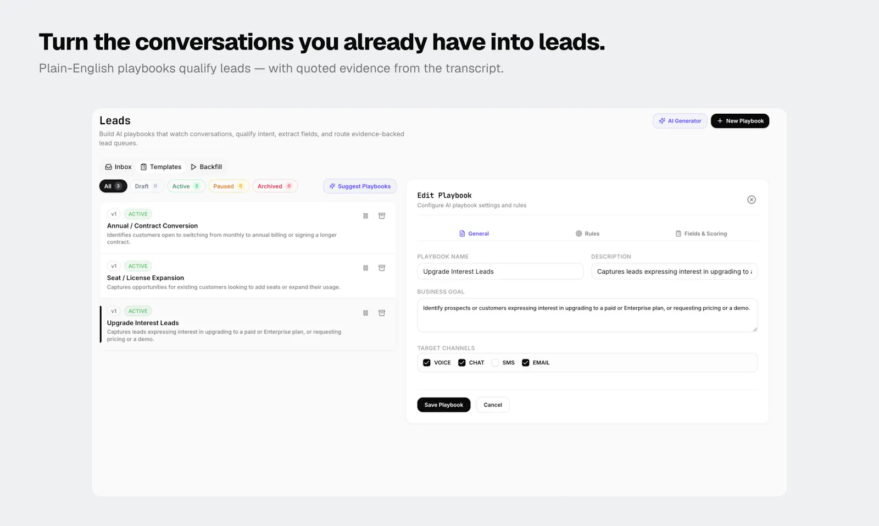Select Annual / Contract Conversion playbook title

[x=152, y=226]
